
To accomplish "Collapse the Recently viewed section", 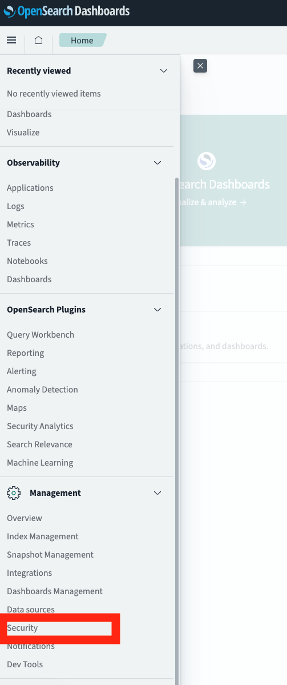I will [x=164, y=71].
